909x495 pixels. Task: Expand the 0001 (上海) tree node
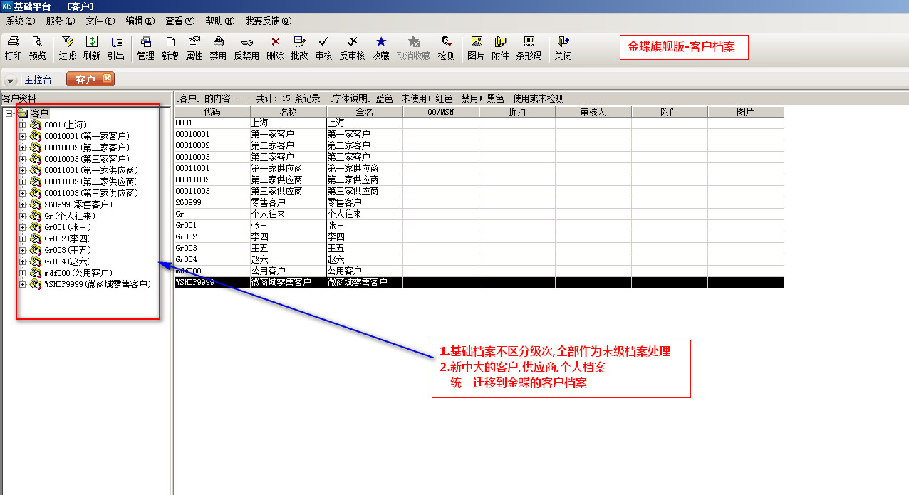point(22,125)
